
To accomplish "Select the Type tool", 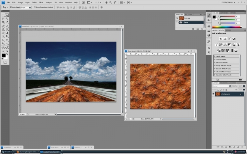I will (x=7, y=40).
